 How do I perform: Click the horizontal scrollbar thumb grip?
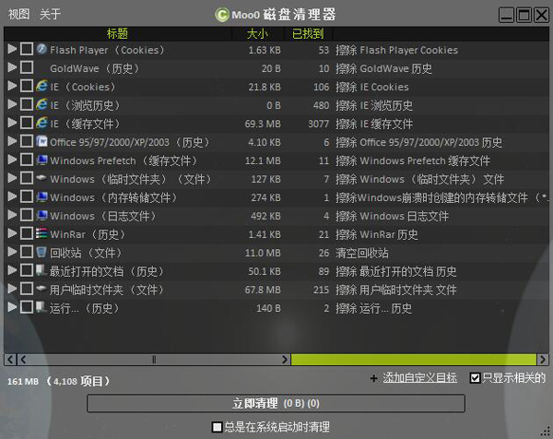[x=154, y=360]
